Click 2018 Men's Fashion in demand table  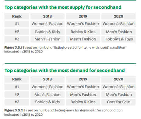pyautogui.click(x=48, y=95)
